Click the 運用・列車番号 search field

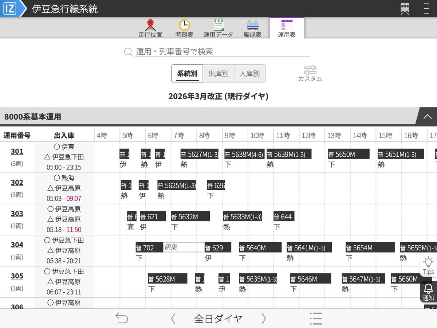tap(219, 51)
